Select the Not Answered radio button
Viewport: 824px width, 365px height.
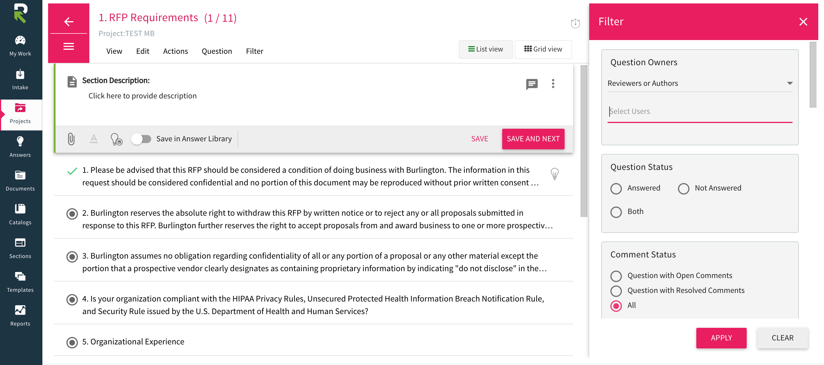[x=683, y=189]
